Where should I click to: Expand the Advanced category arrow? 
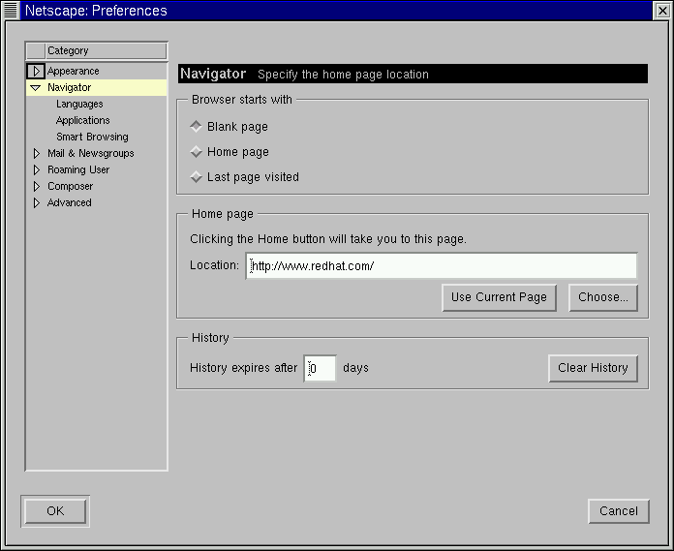coord(37,202)
